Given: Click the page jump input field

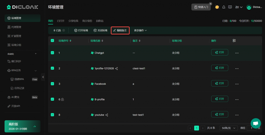Looking at the screenshot, I should 251,128.
